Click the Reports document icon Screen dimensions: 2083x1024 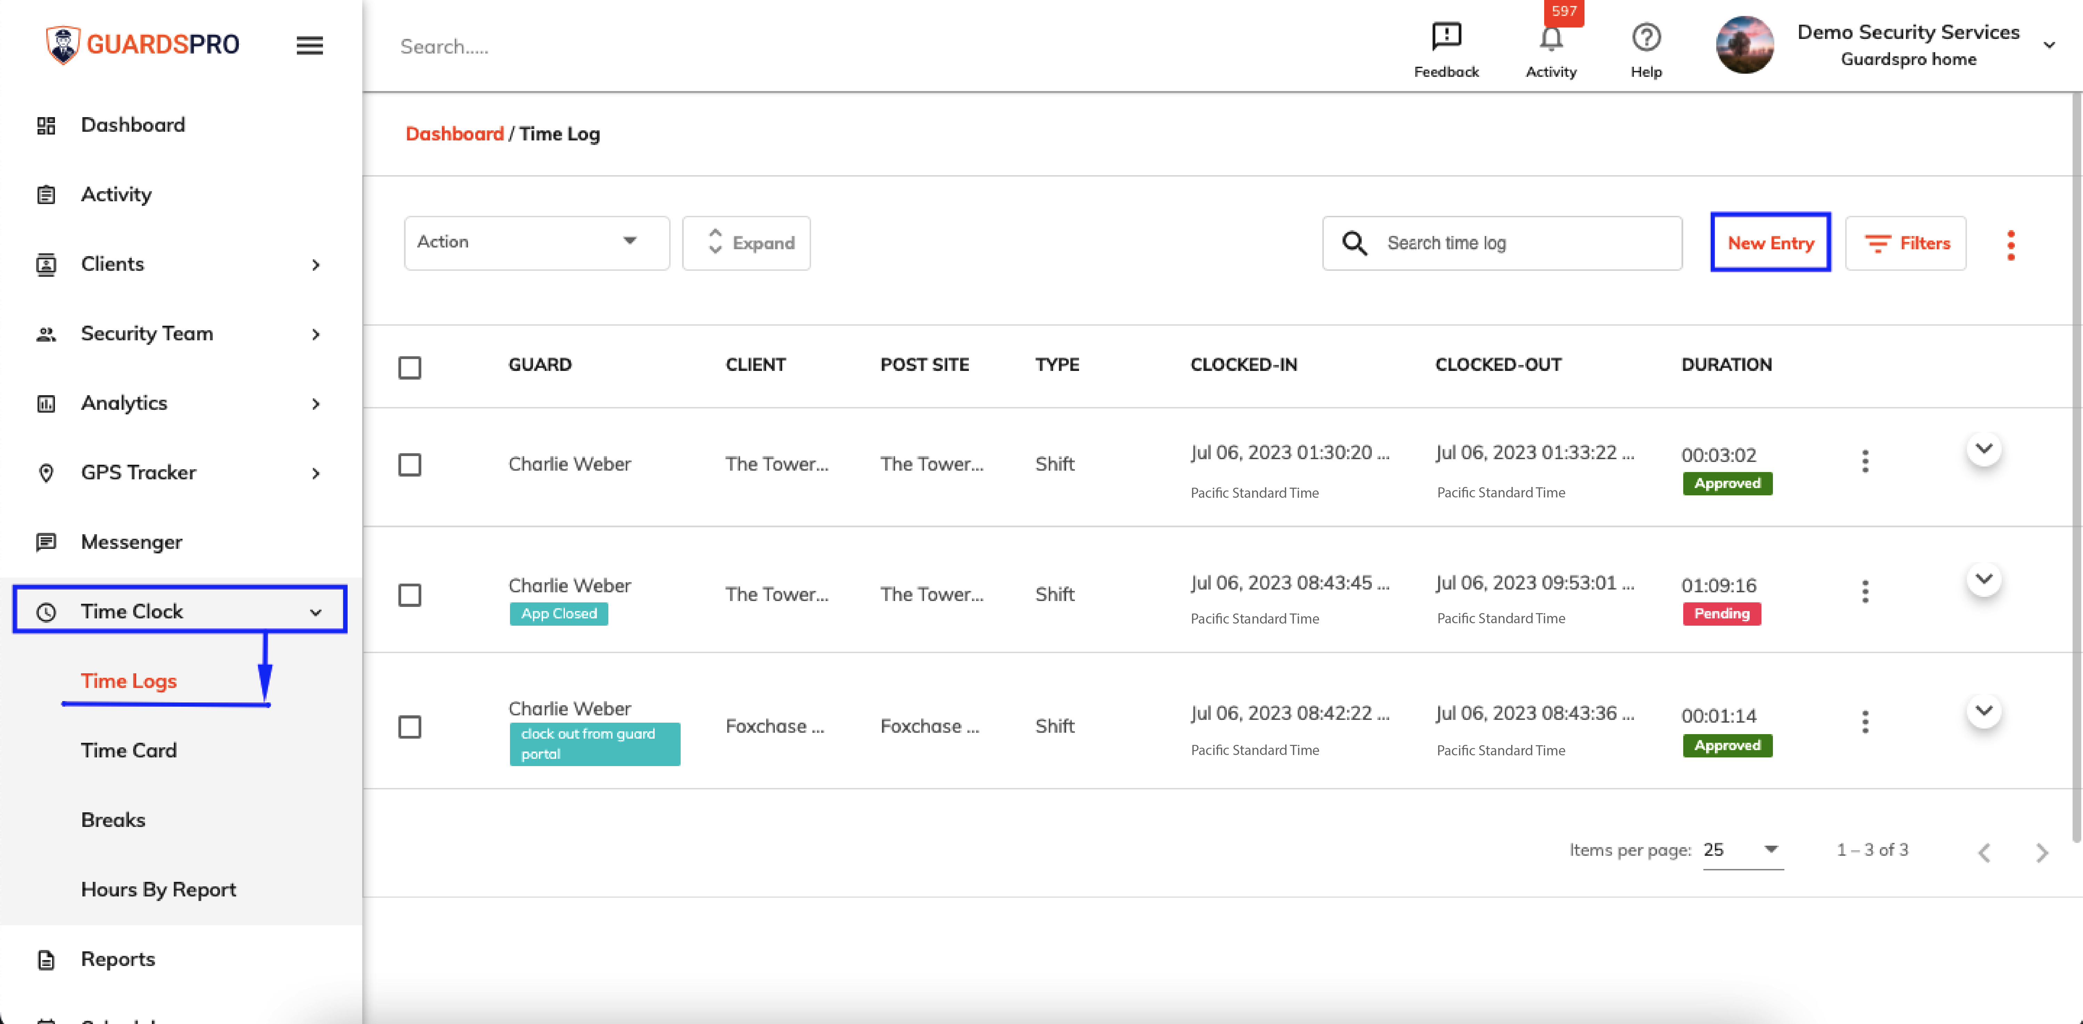46,959
